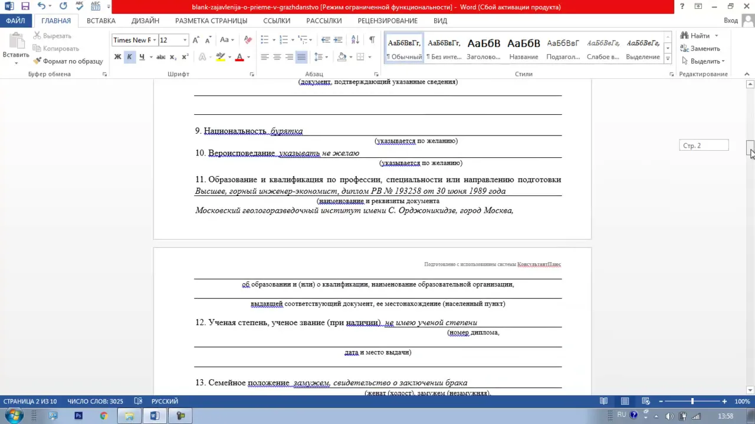
Task: Toggle underline Ч formatting
Action: coord(142,57)
